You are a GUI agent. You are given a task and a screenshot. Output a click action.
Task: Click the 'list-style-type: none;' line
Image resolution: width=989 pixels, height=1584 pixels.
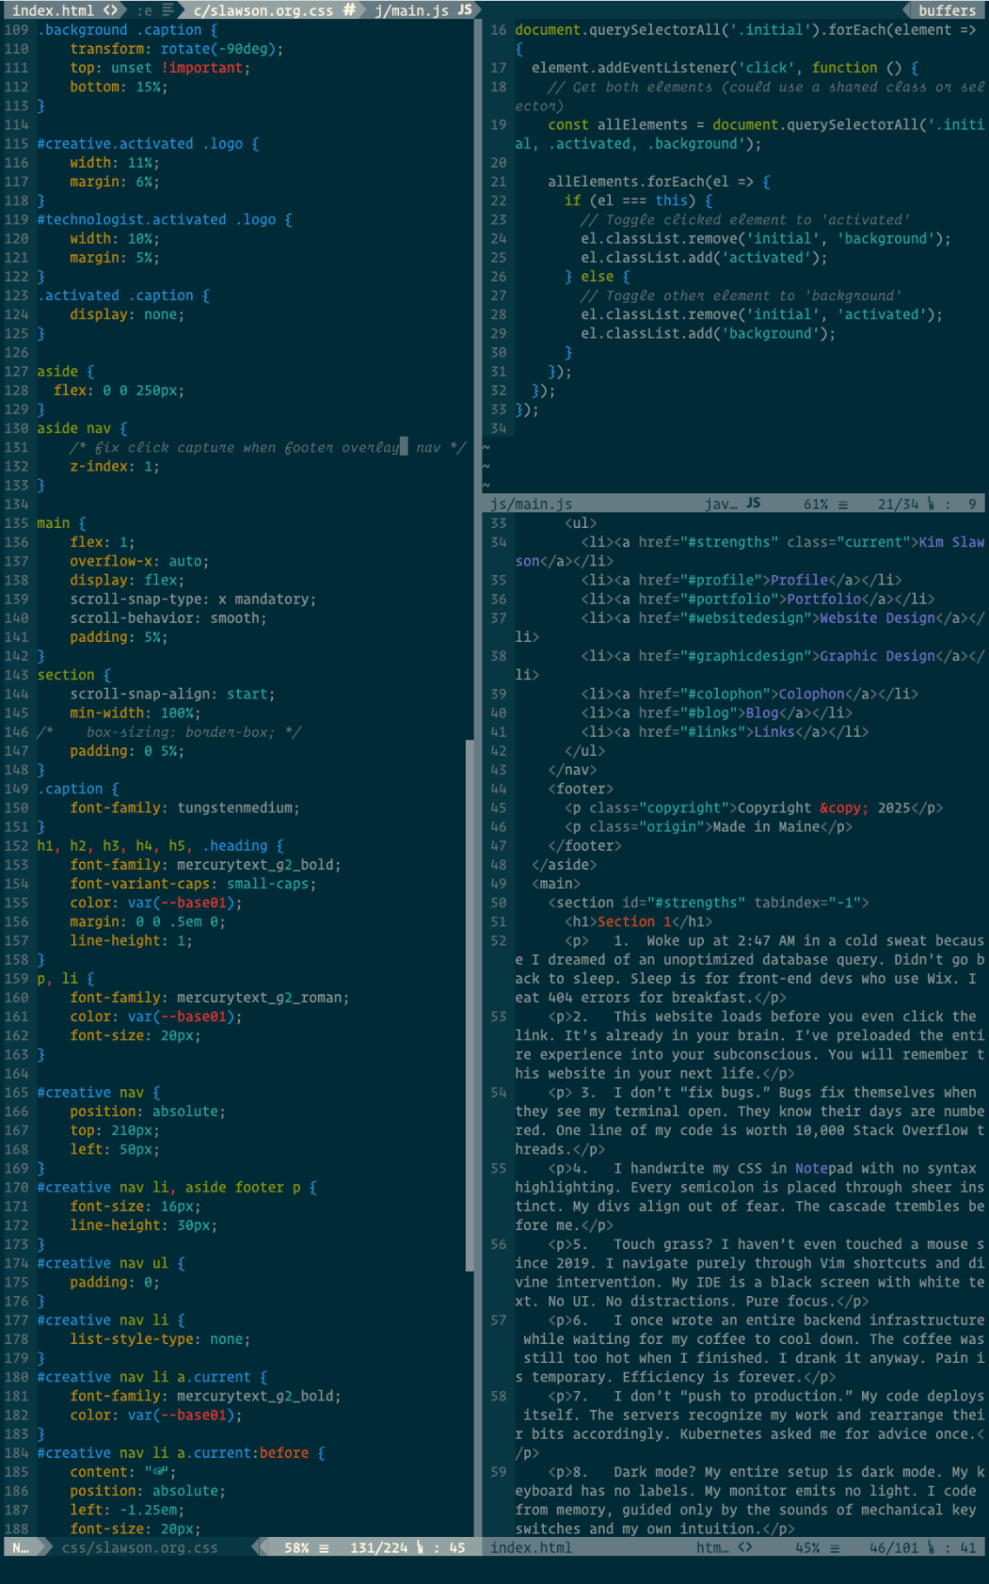click(160, 1340)
